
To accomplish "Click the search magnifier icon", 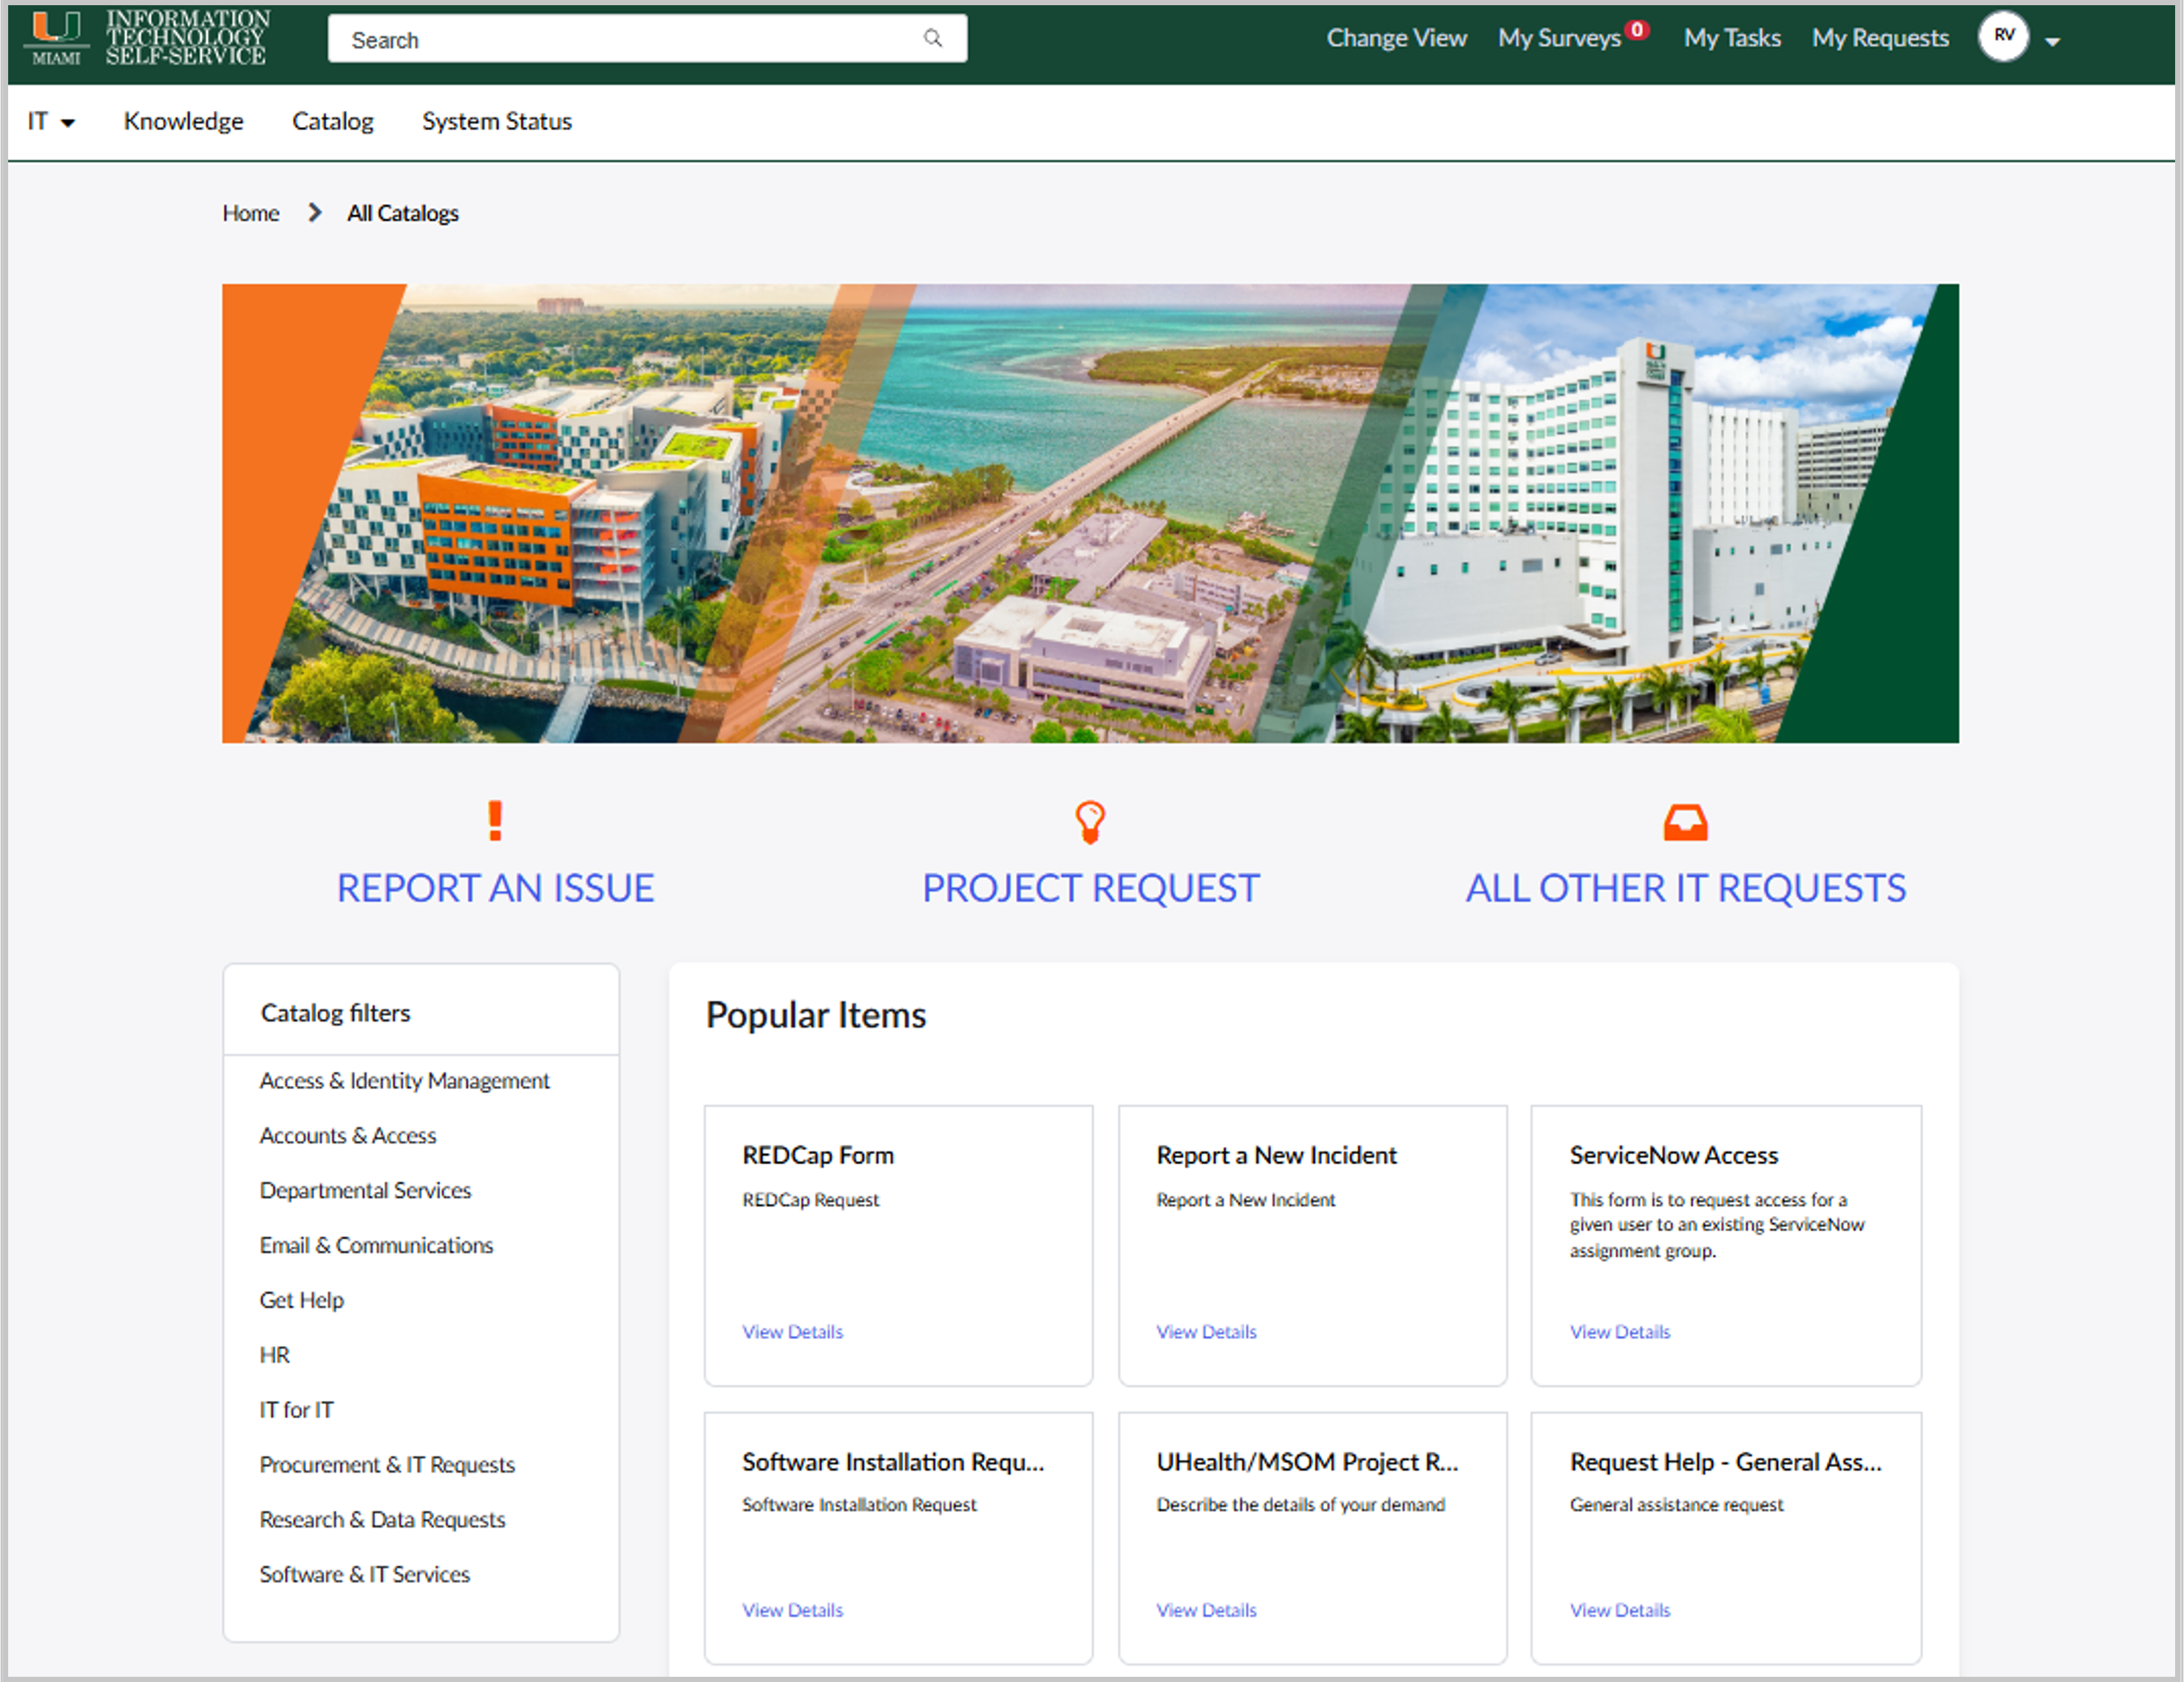I will 932,38.
